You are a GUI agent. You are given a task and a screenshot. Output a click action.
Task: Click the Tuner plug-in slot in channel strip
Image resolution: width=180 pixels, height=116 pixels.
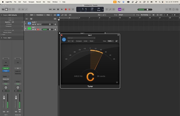(6, 71)
